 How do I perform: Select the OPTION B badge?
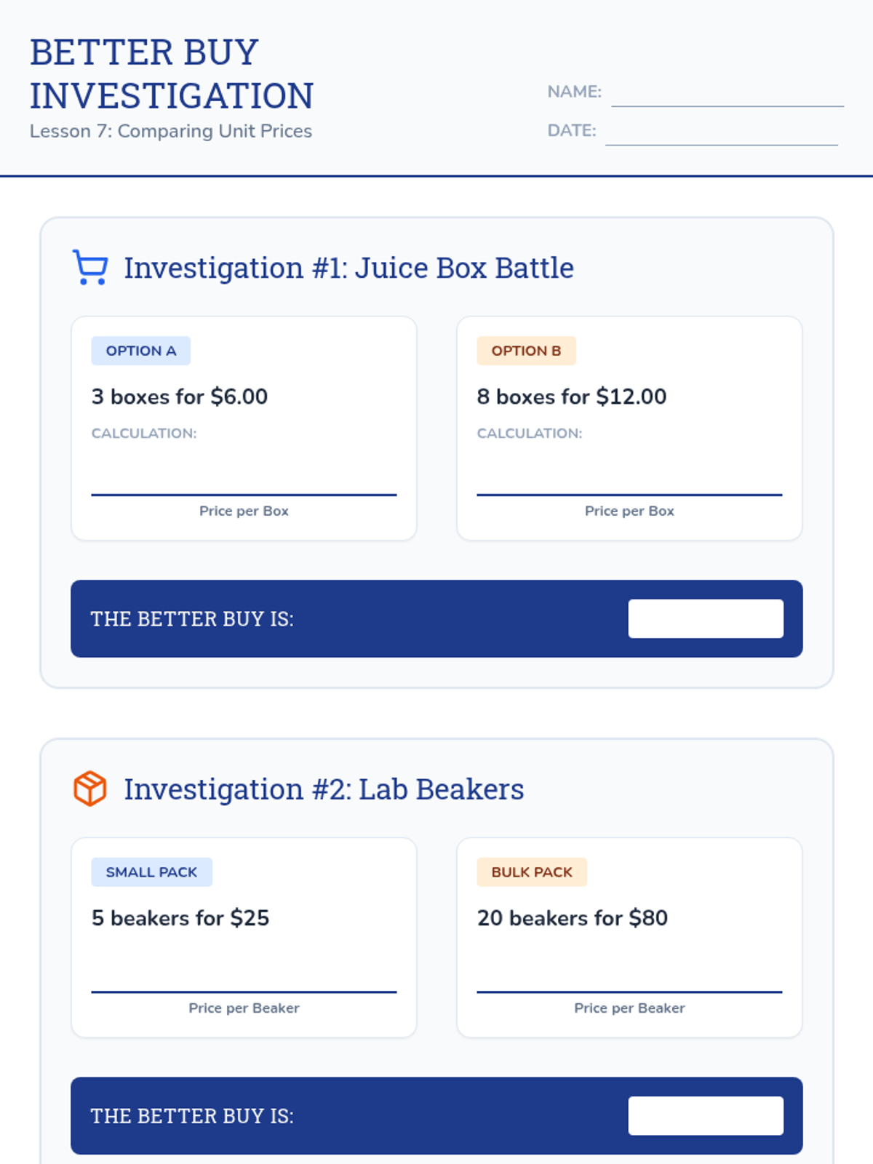[527, 351]
